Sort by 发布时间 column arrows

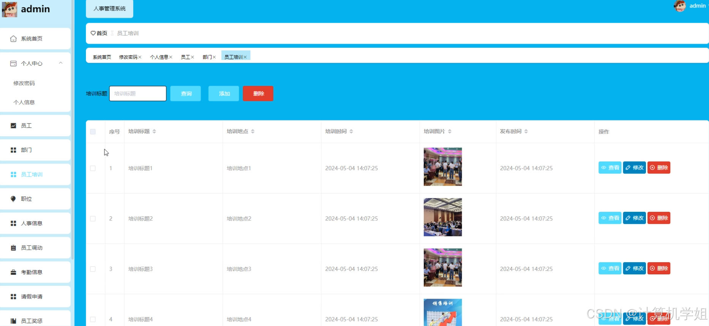[x=526, y=131]
